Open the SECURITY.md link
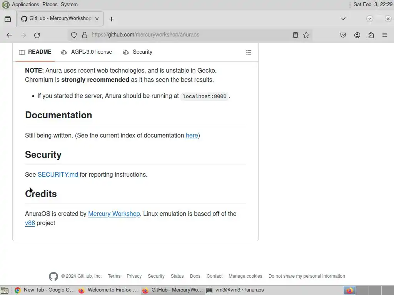Image resolution: width=394 pixels, height=295 pixels. click(58, 175)
